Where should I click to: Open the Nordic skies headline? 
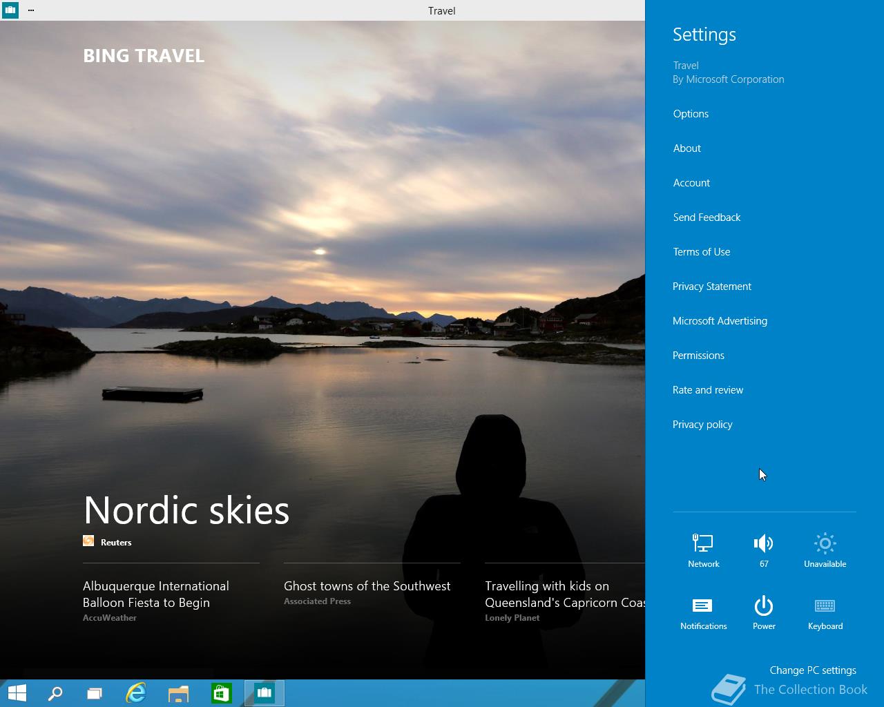tap(186, 511)
